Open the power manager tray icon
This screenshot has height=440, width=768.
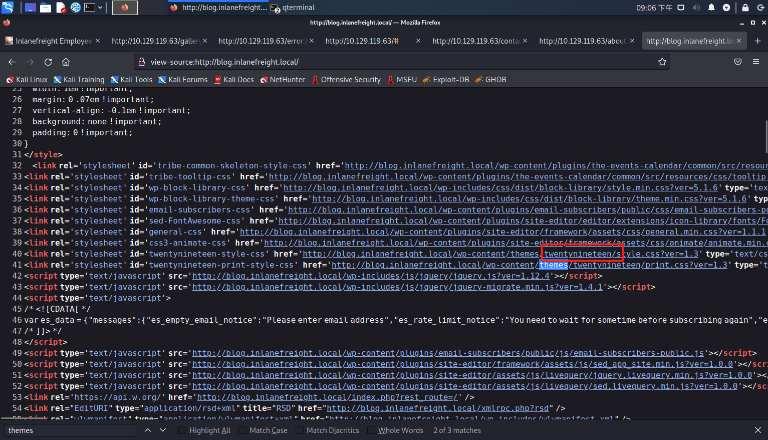click(x=726, y=8)
